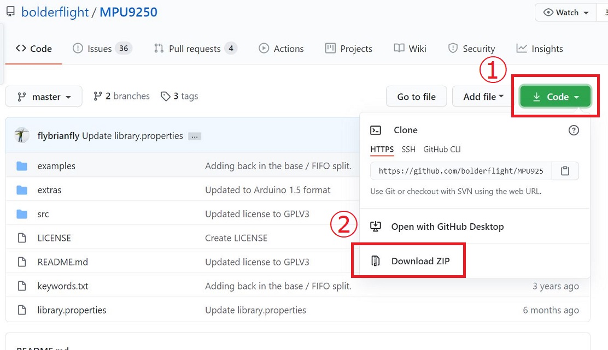
Task: Select the SSH clone option
Action: tap(408, 149)
